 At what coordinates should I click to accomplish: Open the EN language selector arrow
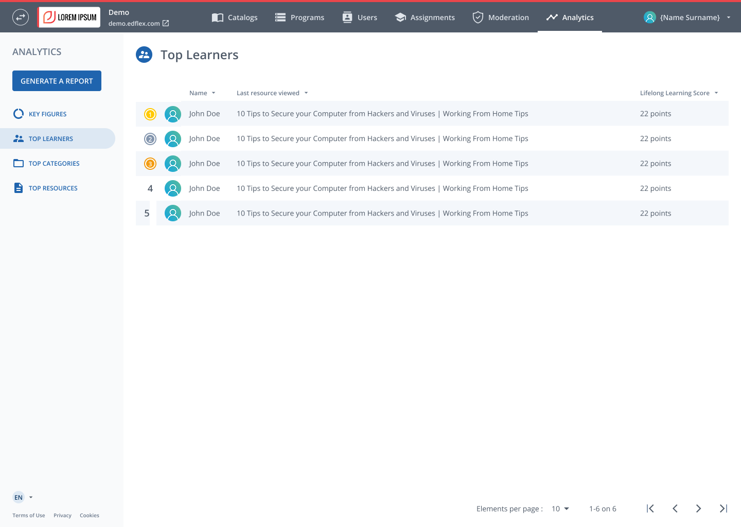click(31, 497)
